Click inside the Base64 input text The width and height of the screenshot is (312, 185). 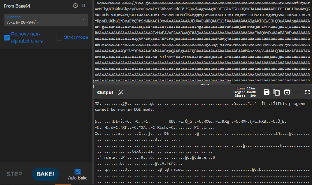[x=202, y=41]
